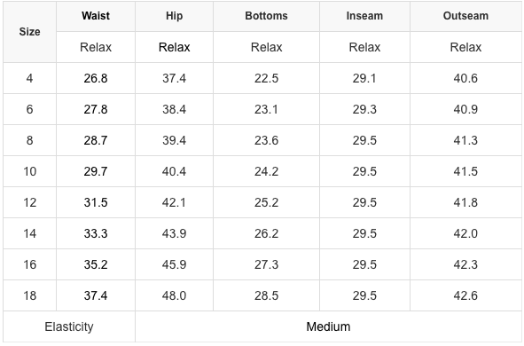Viewport: 524px width, 346px height.
Task: Select the size 4 row label
Action: 29,78
